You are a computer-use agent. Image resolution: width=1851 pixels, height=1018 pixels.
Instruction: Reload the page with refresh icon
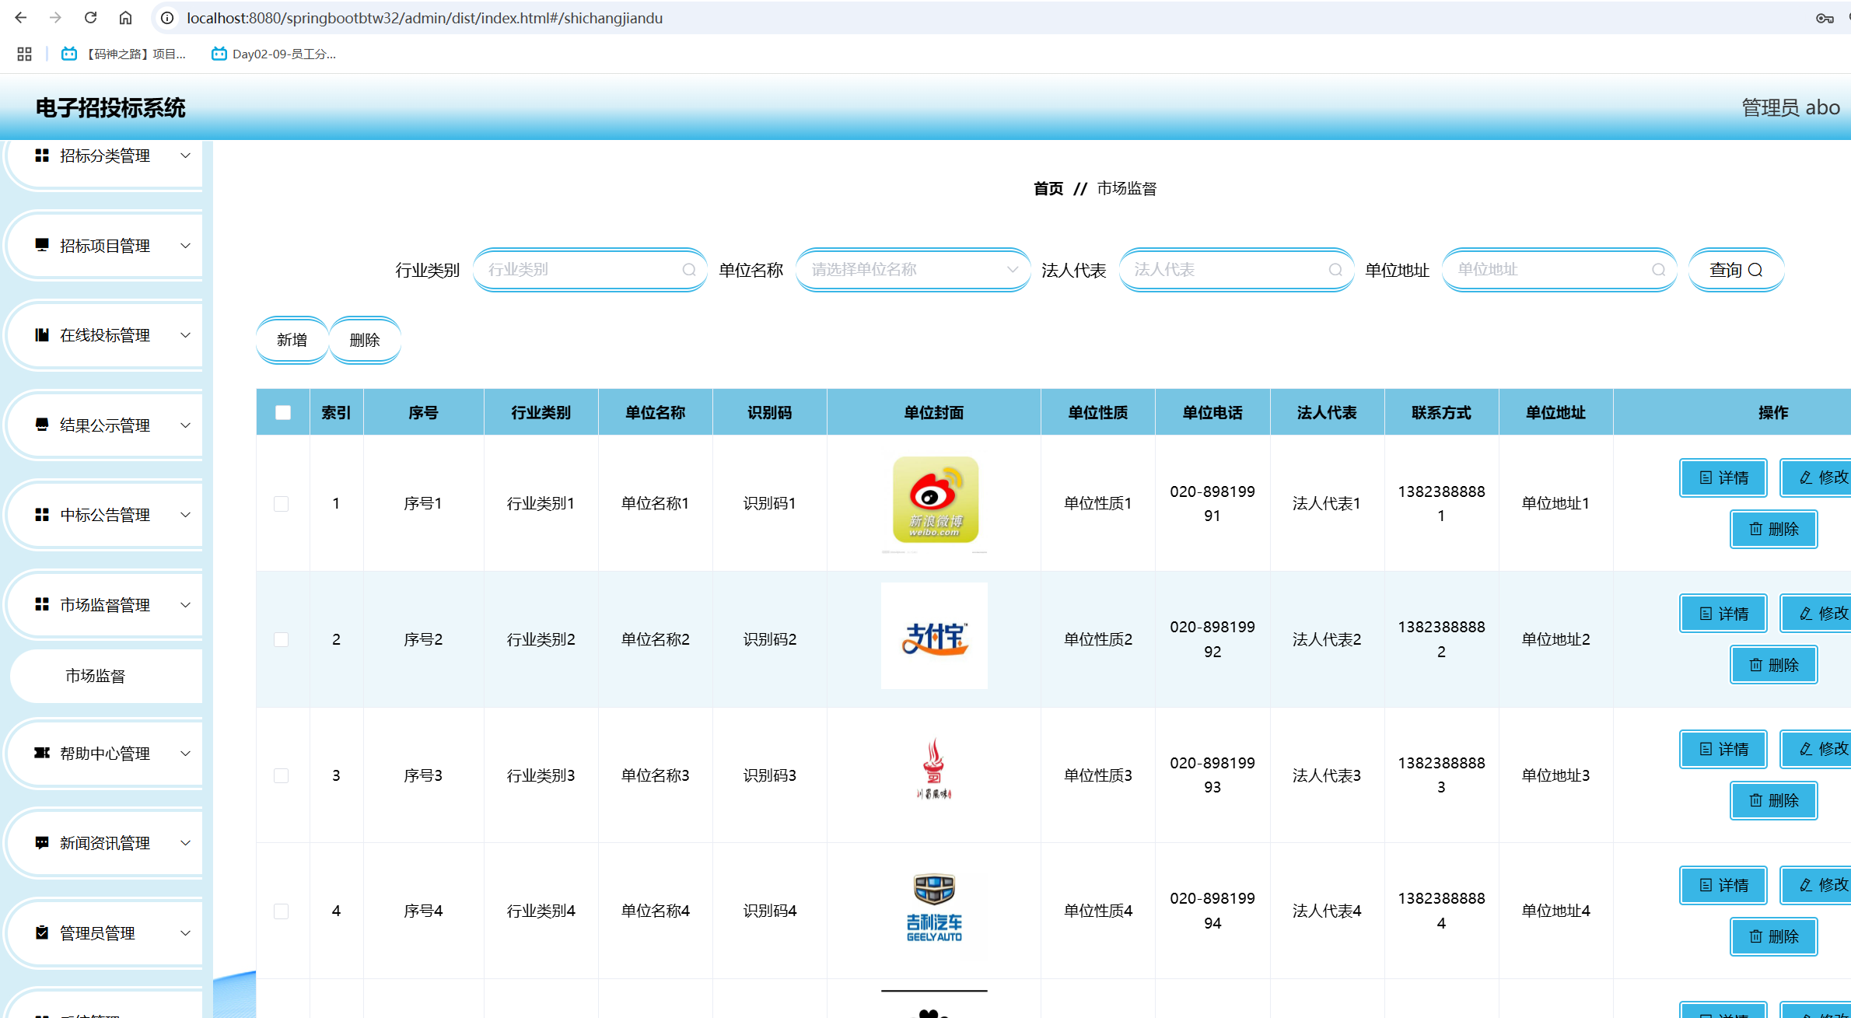tap(90, 17)
